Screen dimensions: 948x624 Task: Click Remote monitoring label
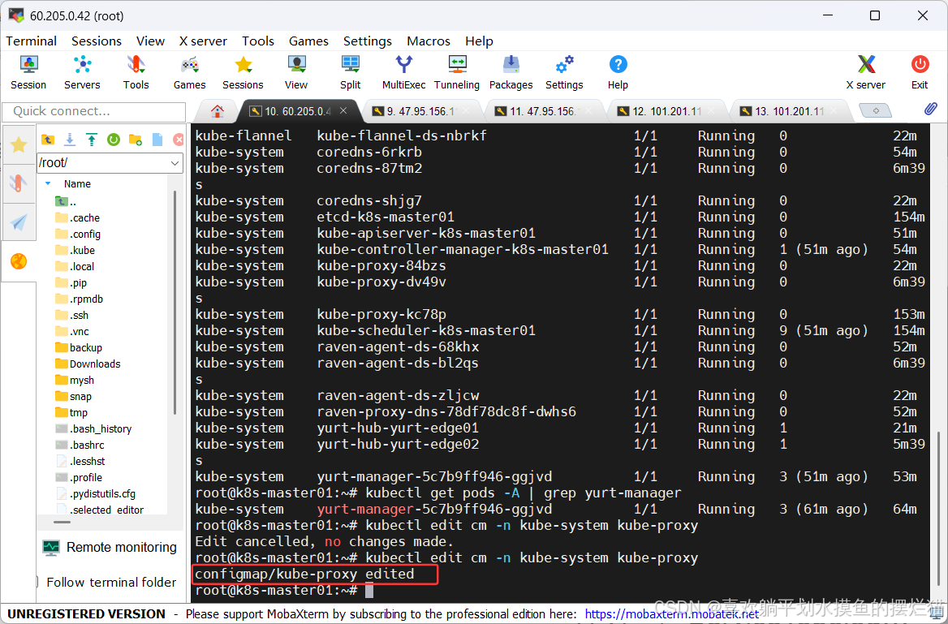click(x=122, y=547)
